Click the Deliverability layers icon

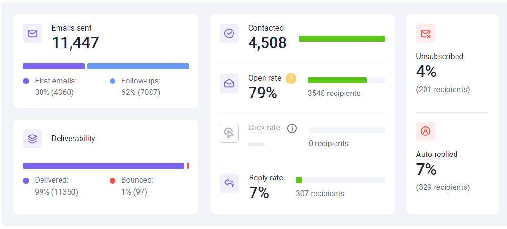(32, 139)
